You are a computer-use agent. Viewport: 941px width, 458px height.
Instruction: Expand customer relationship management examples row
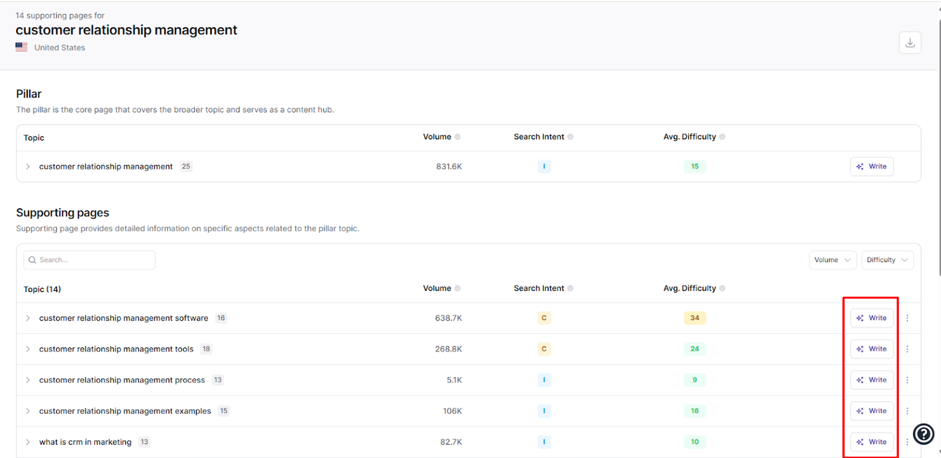tap(28, 411)
